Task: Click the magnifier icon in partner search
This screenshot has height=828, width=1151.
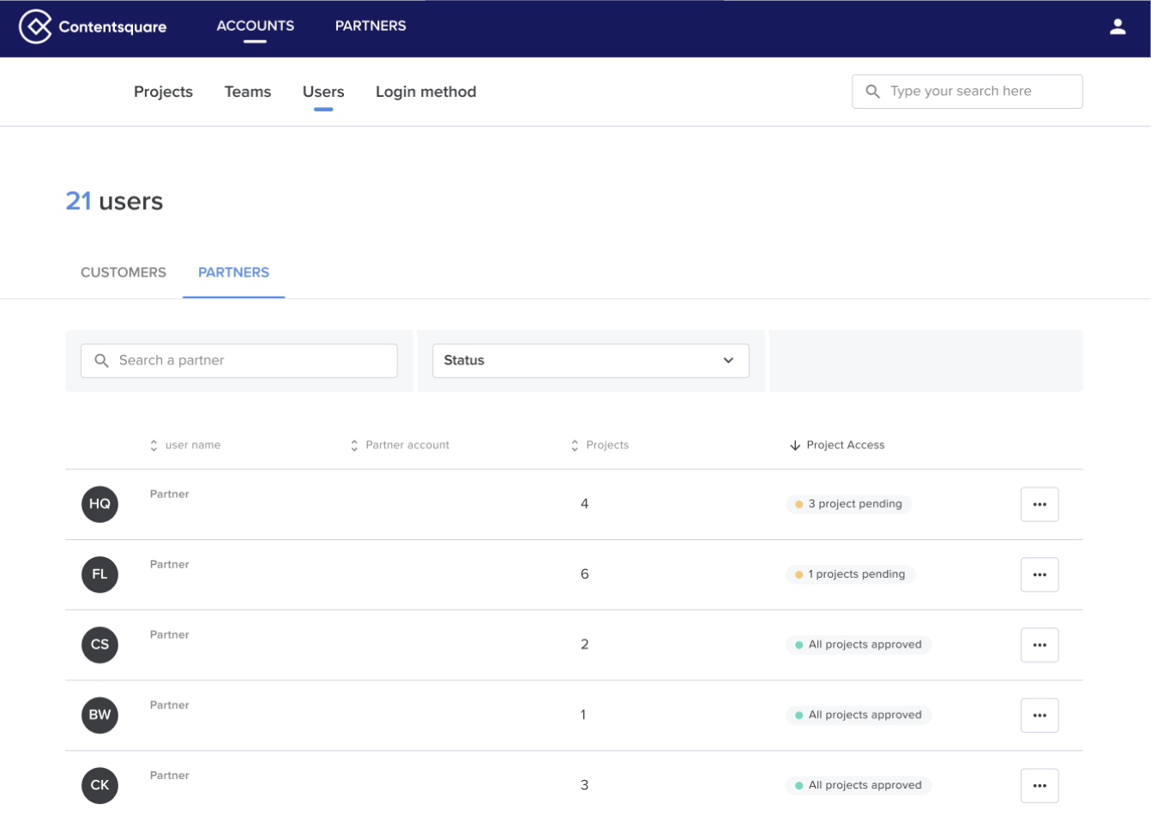Action: pyautogui.click(x=101, y=361)
